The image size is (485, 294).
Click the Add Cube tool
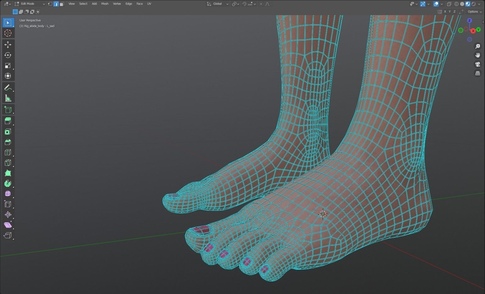[8, 110]
